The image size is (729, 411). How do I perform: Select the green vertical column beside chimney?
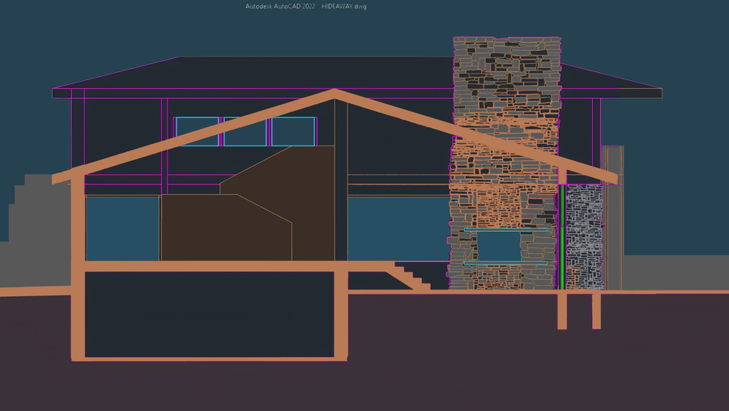point(561,236)
